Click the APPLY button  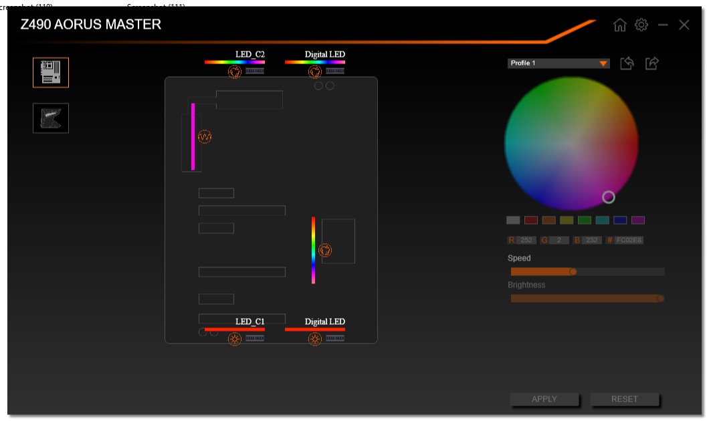click(544, 400)
